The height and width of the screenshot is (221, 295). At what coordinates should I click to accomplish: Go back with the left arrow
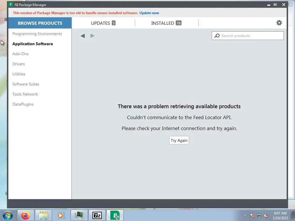click(83, 36)
